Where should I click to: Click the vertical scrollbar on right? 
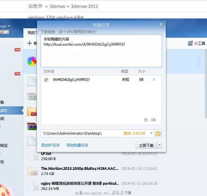[x=206, y=83]
